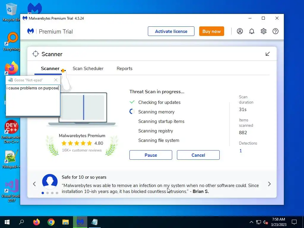Show the previous customer review
The width and height of the screenshot is (304, 228).
coord(34,184)
